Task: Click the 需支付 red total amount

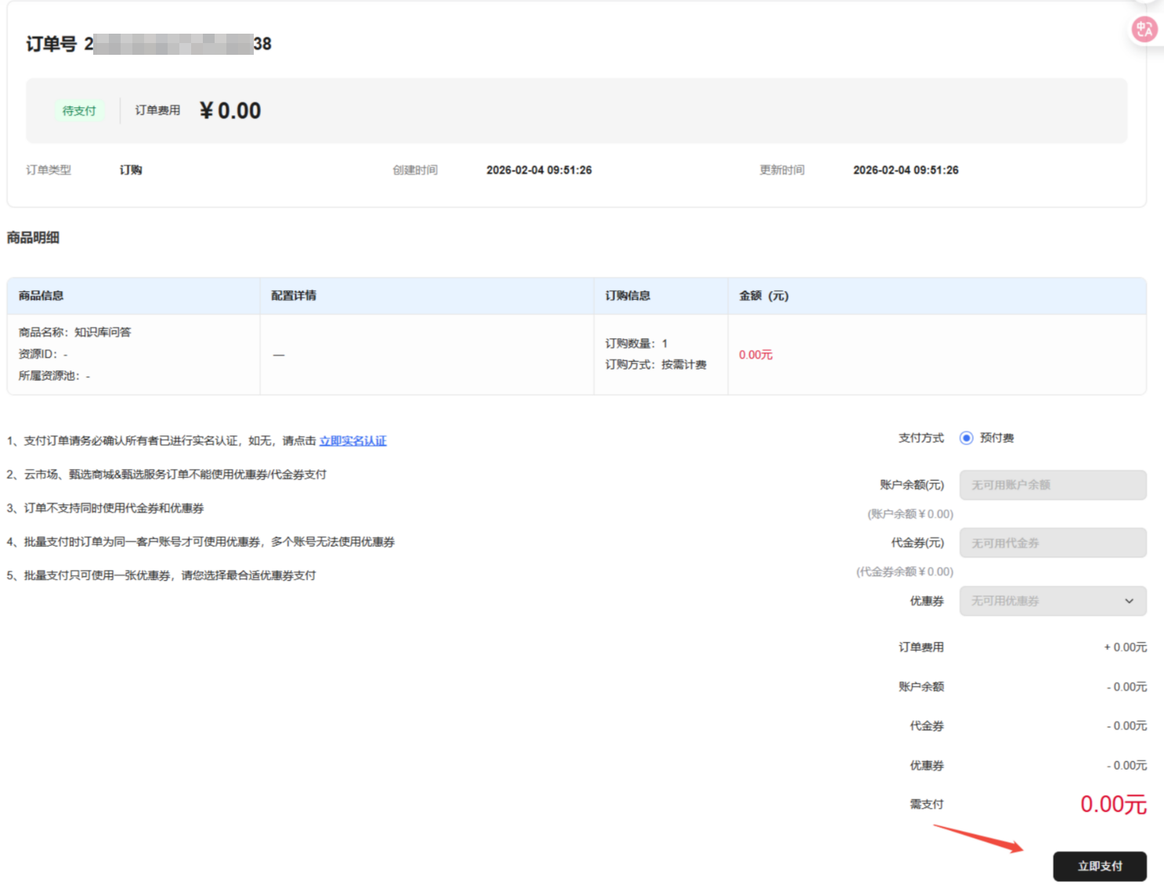Action: tap(1112, 804)
